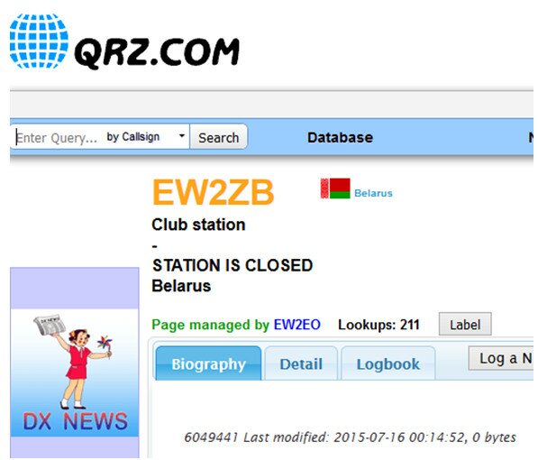Click the DX NEWS caption text
This screenshot has width=538, height=460.
75,421
